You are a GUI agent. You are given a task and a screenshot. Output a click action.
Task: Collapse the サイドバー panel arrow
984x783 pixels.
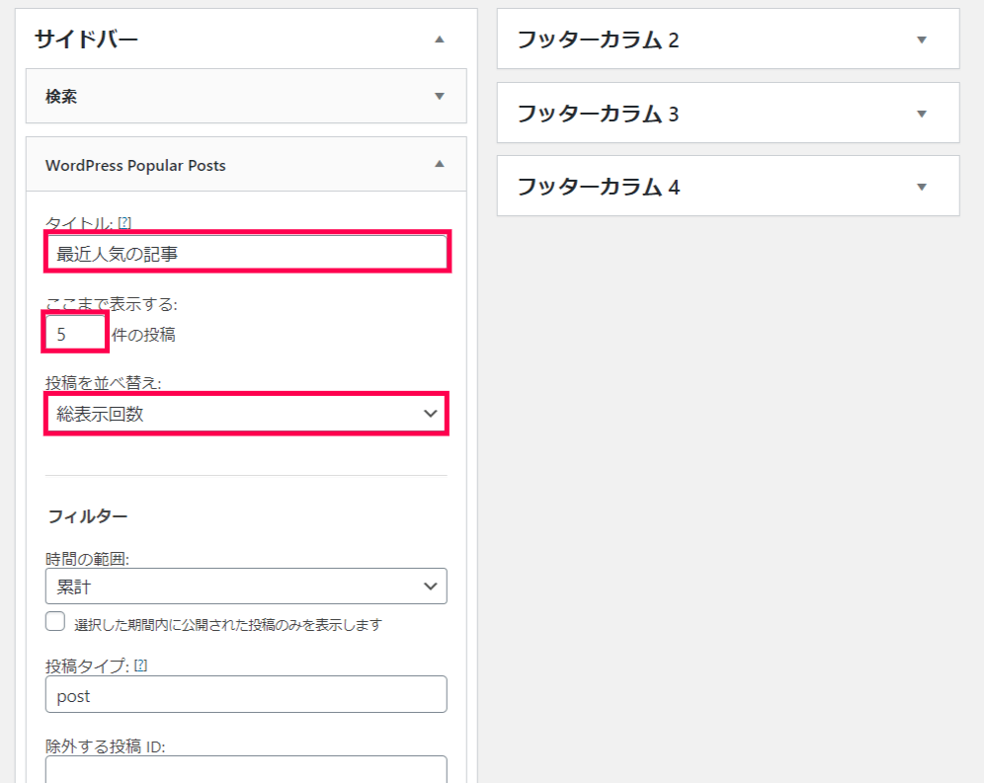click(x=440, y=39)
